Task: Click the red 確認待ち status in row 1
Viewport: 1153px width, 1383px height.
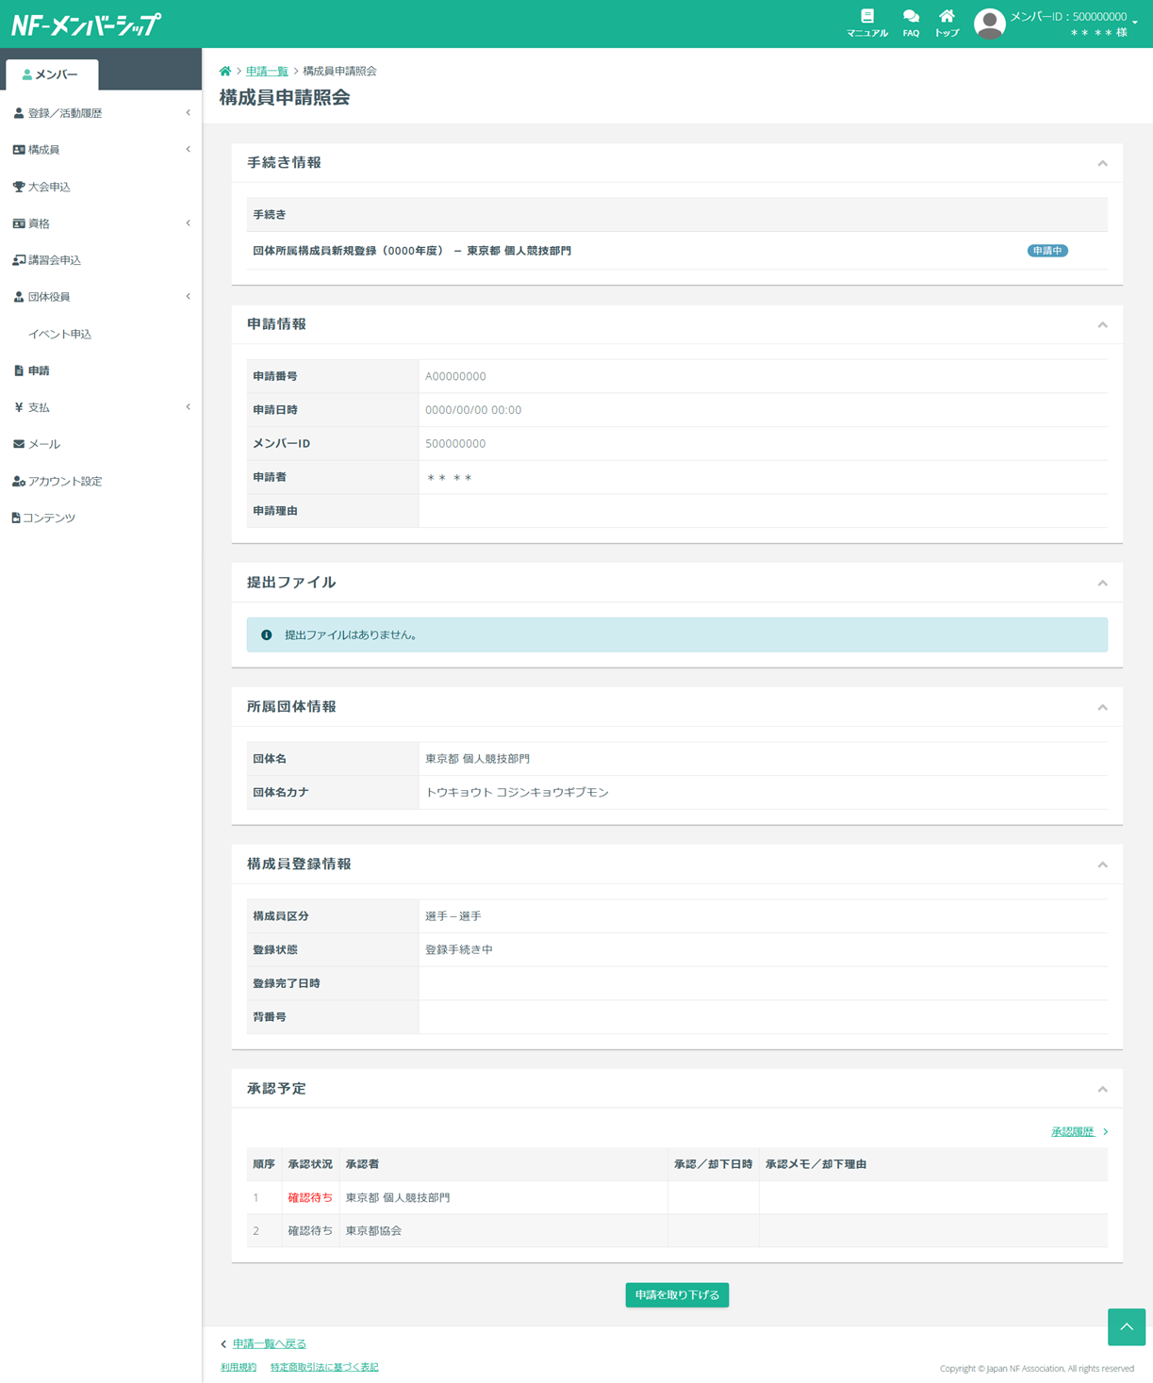Action: (310, 1198)
